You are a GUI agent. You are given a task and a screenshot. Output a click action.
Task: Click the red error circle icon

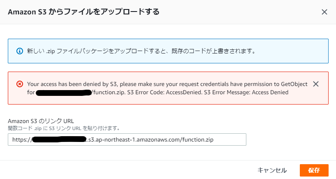(x=19, y=84)
